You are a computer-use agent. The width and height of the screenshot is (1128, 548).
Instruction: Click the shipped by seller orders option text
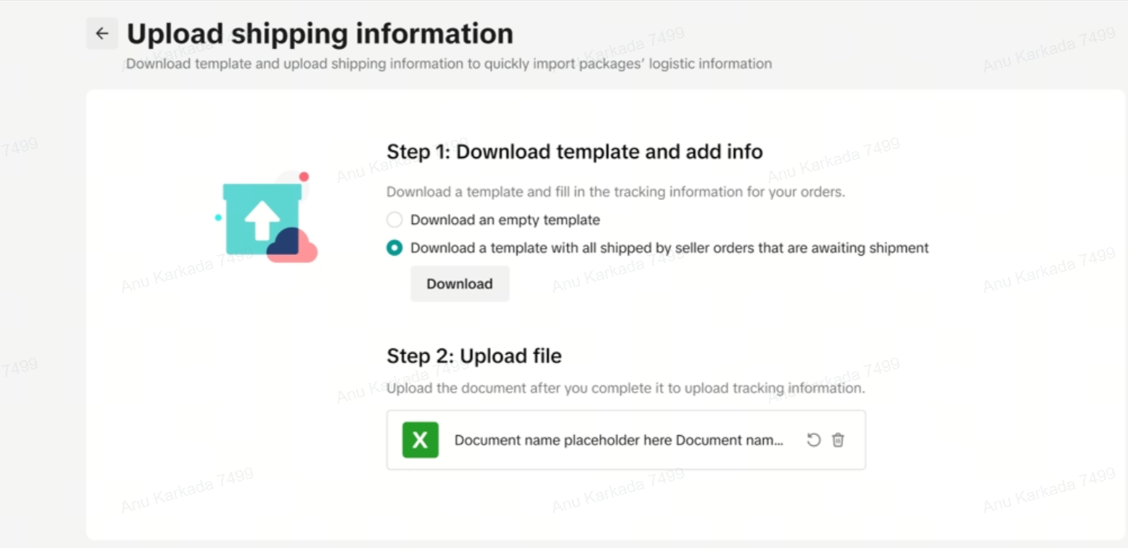pyautogui.click(x=669, y=248)
